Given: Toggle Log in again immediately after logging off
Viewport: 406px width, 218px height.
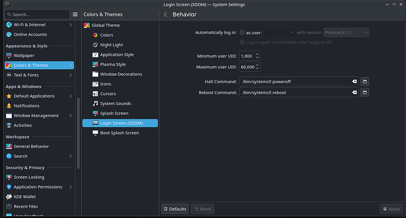Looking at the screenshot, I should pos(242,42).
